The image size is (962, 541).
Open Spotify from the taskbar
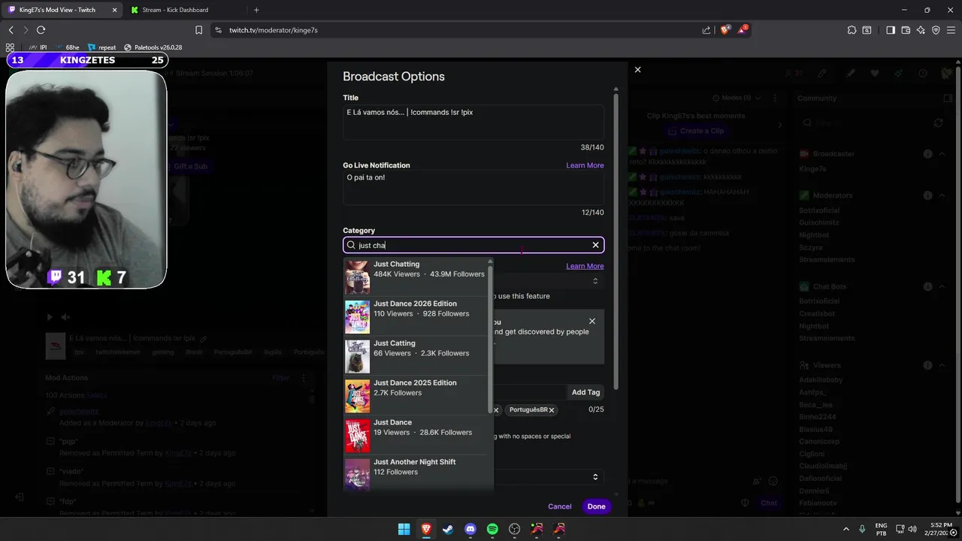[x=492, y=529]
